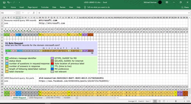Switch to the UDID Request sheet
Viewport: 191px width, 104px height.
coord(19,98)
